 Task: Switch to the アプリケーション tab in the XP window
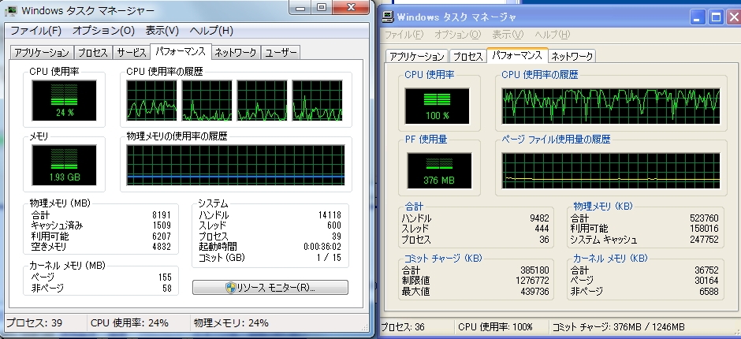tap(417, 56)
